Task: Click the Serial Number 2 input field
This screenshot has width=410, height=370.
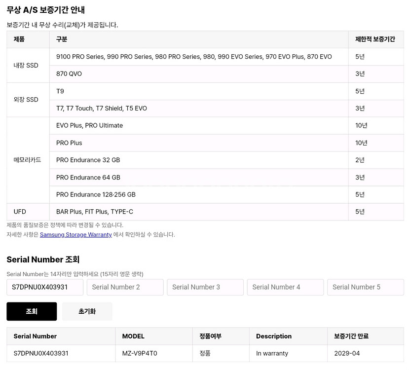Action: pos(125,287)
